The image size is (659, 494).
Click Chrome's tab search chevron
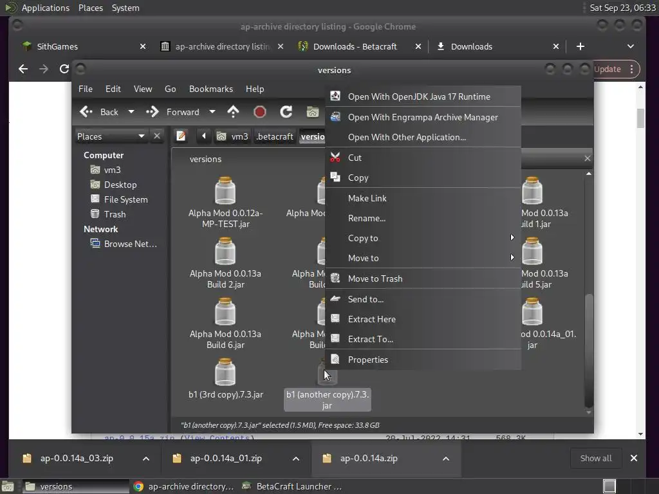[631, 46]
